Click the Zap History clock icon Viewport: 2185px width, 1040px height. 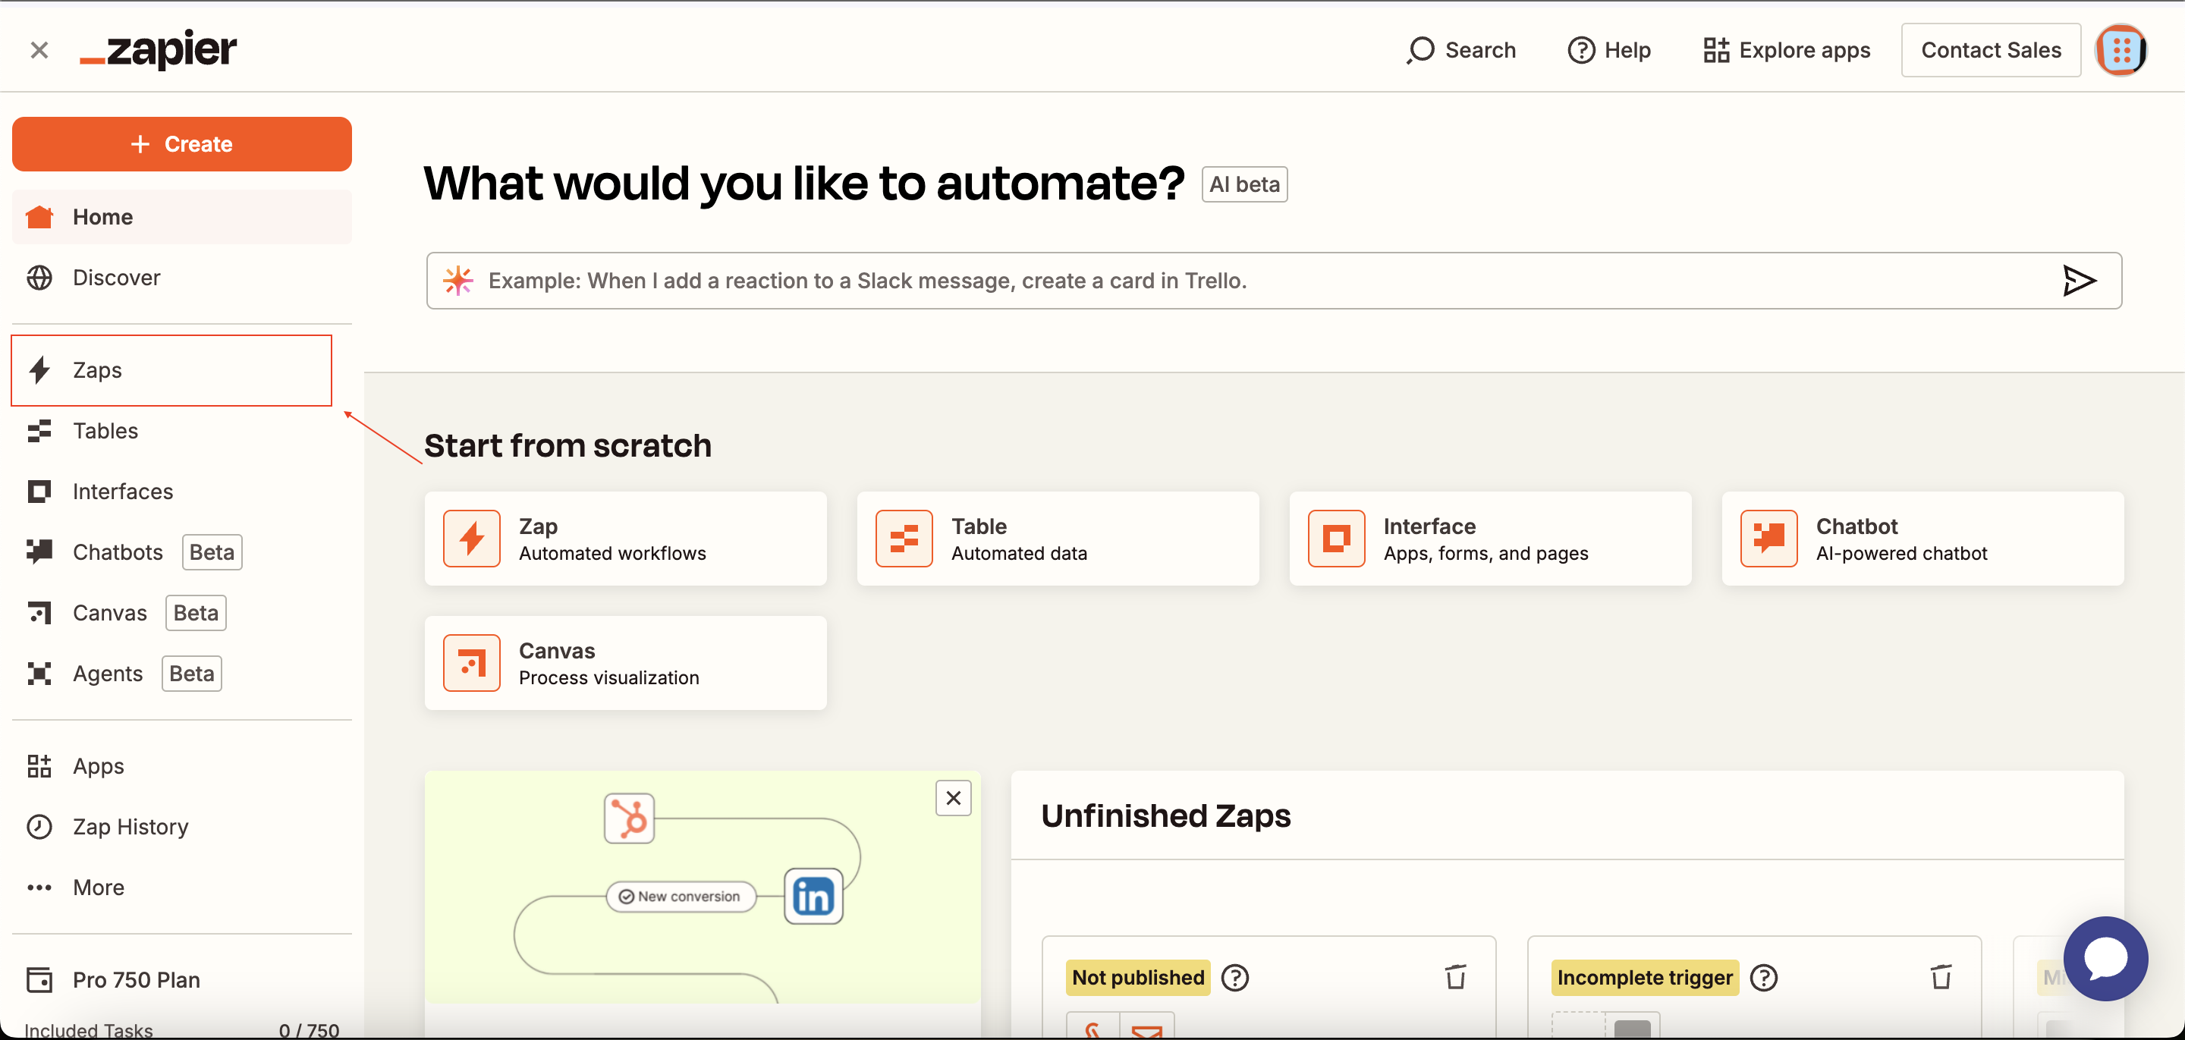[39, 827]
